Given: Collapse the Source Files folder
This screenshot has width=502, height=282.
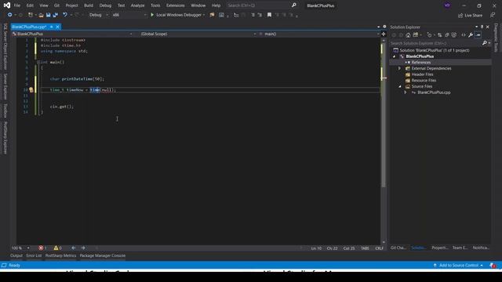Looking at the screenshot, I should [x=399, y=86].
